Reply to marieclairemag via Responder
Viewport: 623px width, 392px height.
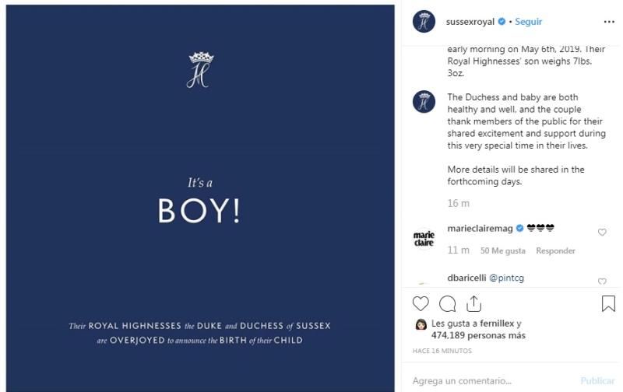click(555, 250)
